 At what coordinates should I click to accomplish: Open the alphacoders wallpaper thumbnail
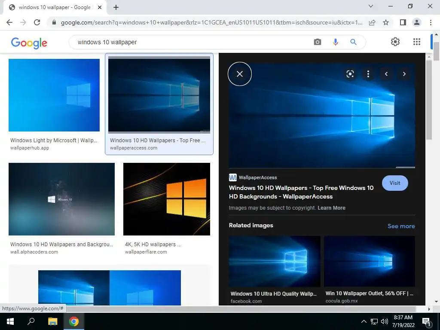61,199
